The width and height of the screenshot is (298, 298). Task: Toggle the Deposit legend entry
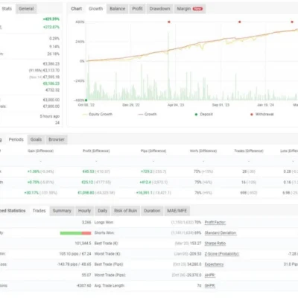pyautogui.click(x=203, y=114)
